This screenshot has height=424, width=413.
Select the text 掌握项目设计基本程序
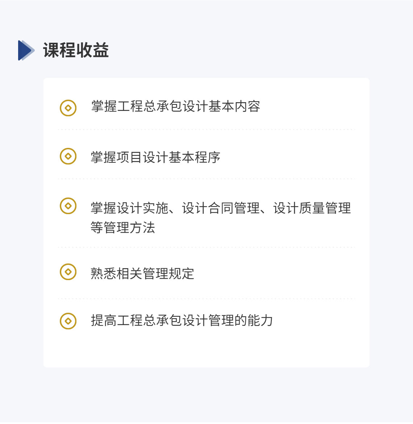tap(155, 157)
